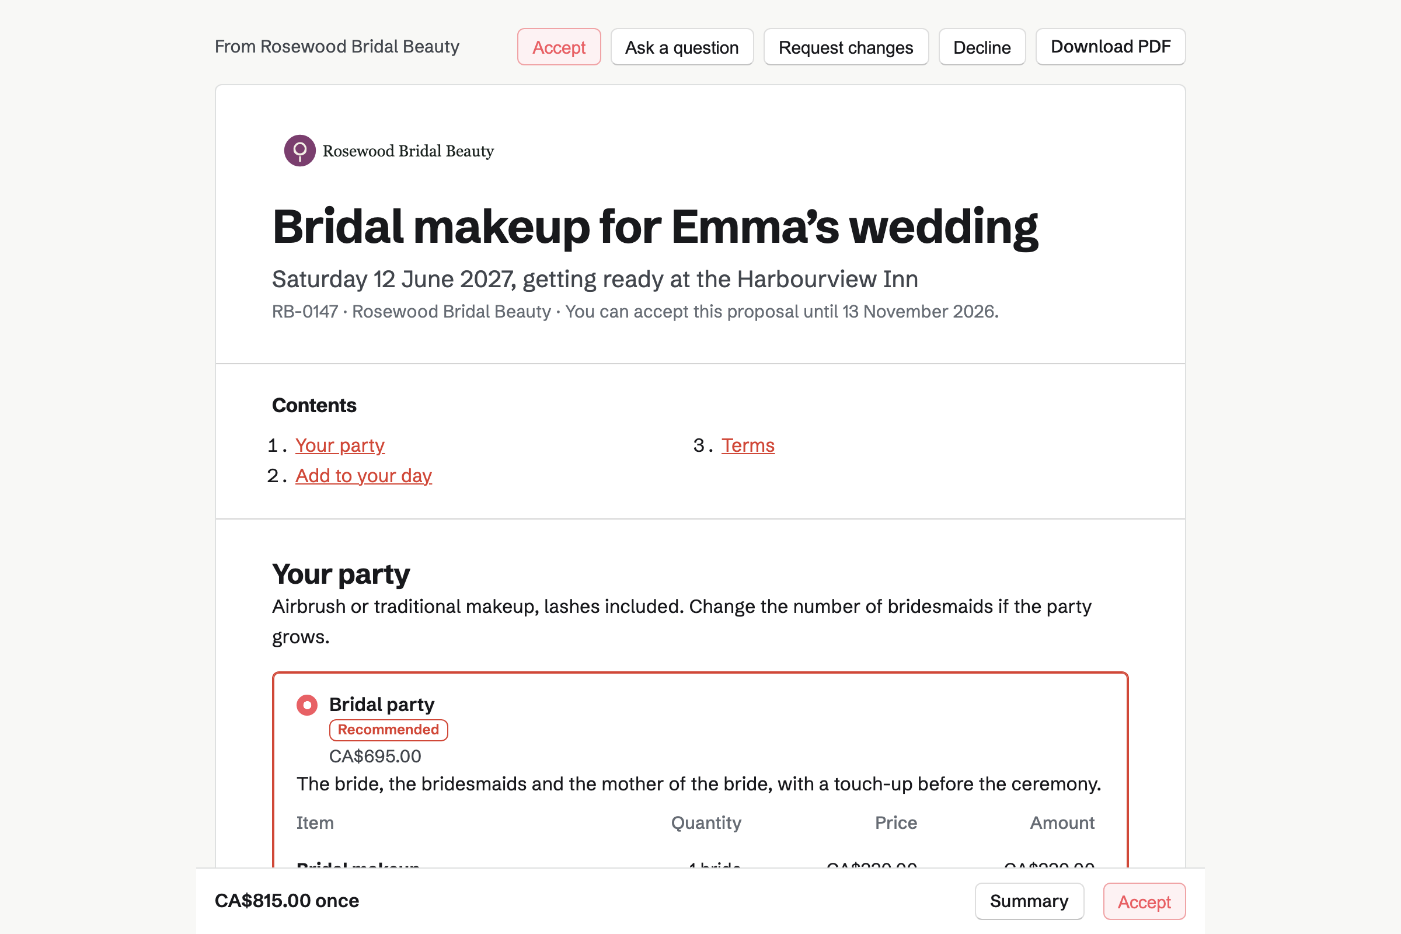Click the Recommended badge
The width and height of the screenshot is (1401, 934).
tap(388, 730)
